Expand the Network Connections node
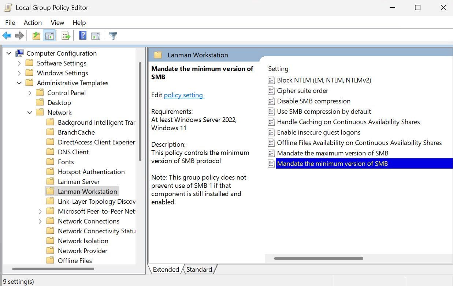Viewport: 453px width, 286px height. [x=40, y=221]
